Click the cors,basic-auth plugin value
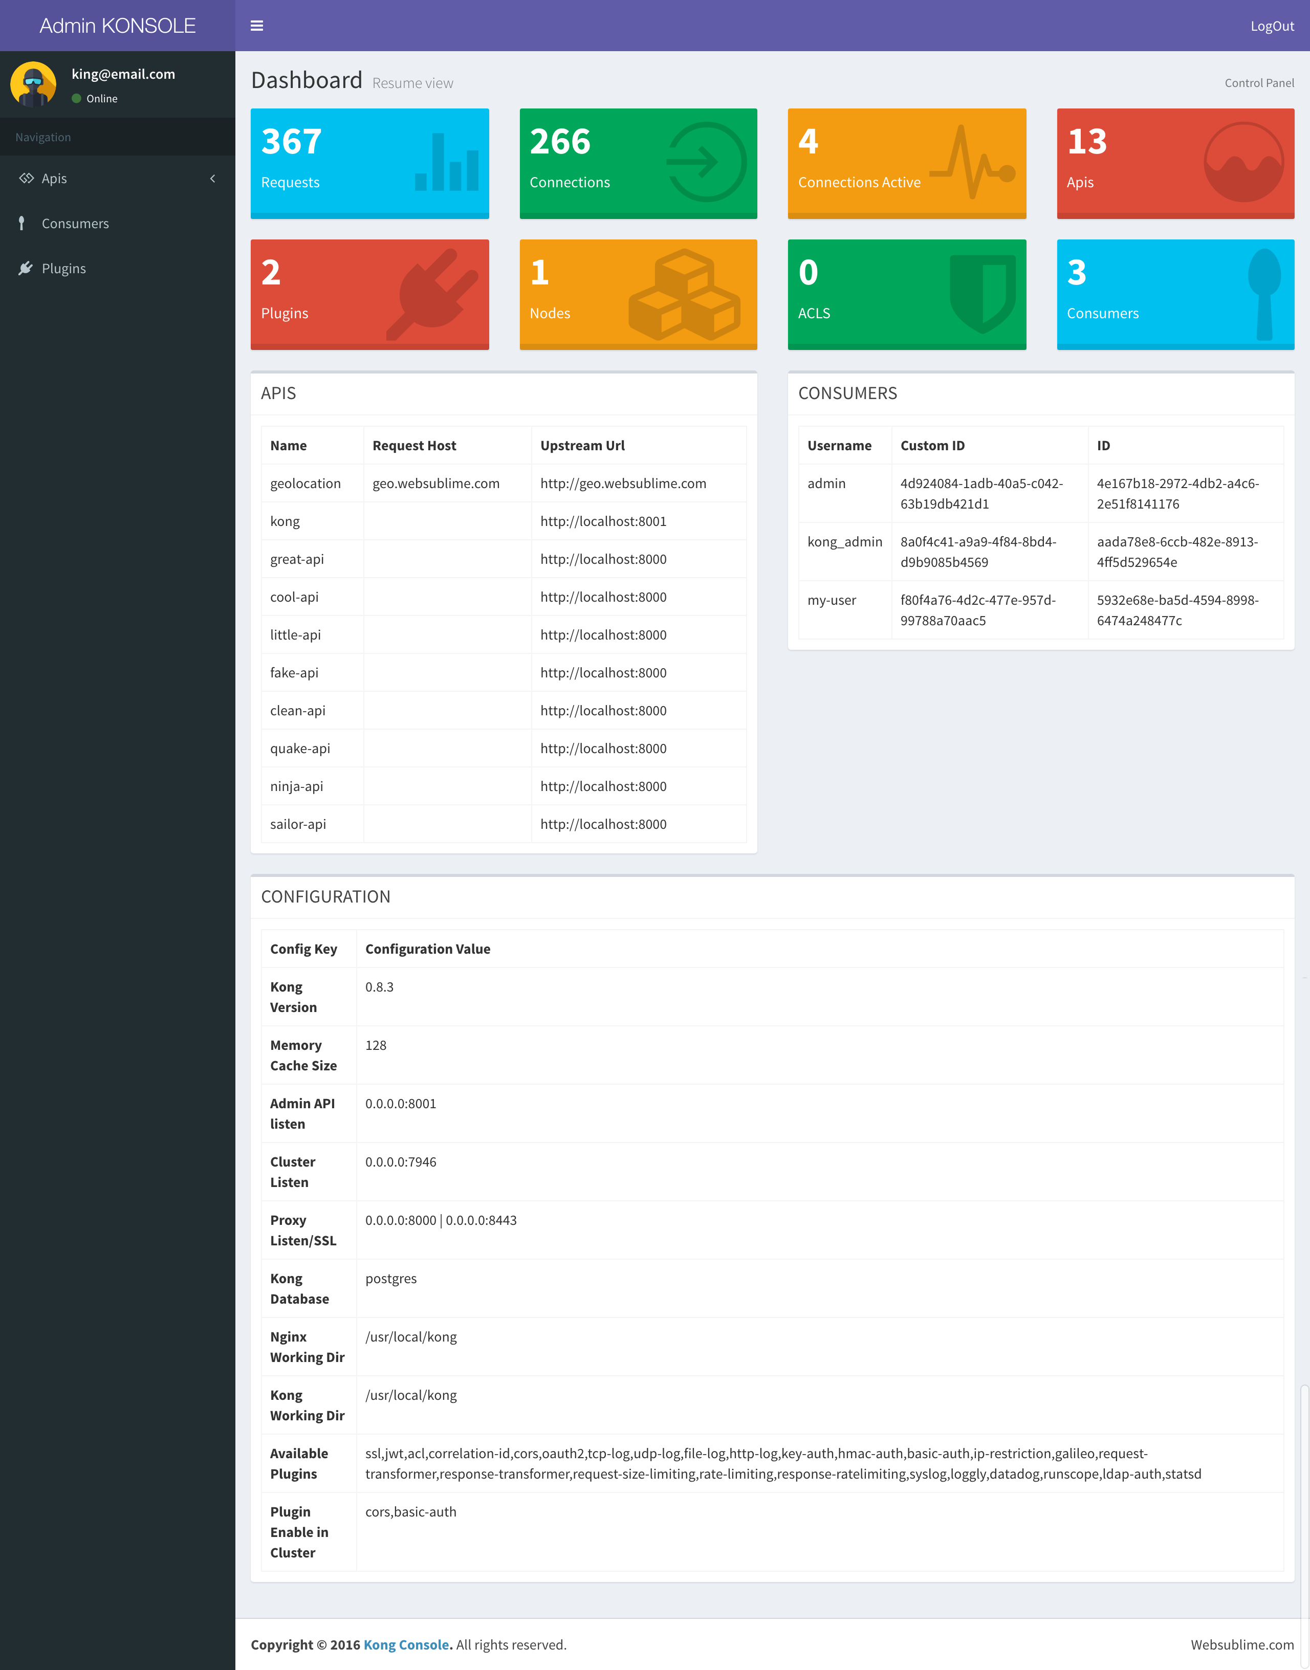The height and width of the screenshot is (1670, 1310). (x=410, y=1511)
